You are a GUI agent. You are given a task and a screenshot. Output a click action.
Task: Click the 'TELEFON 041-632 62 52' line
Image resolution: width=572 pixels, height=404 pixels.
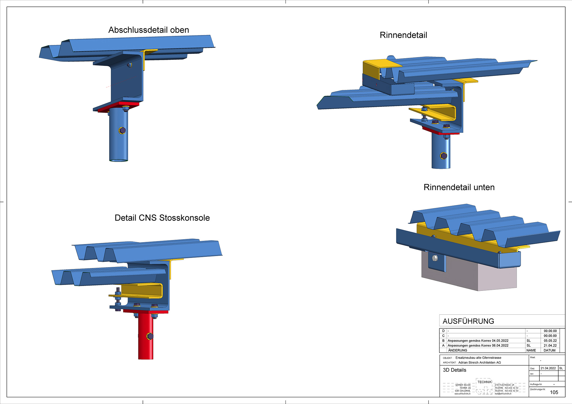point(506,388)
